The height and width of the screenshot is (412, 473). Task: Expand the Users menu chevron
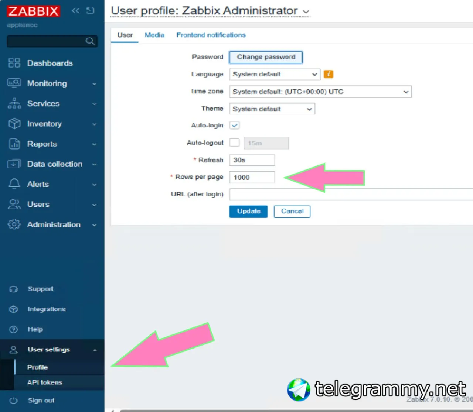[94, 205]
